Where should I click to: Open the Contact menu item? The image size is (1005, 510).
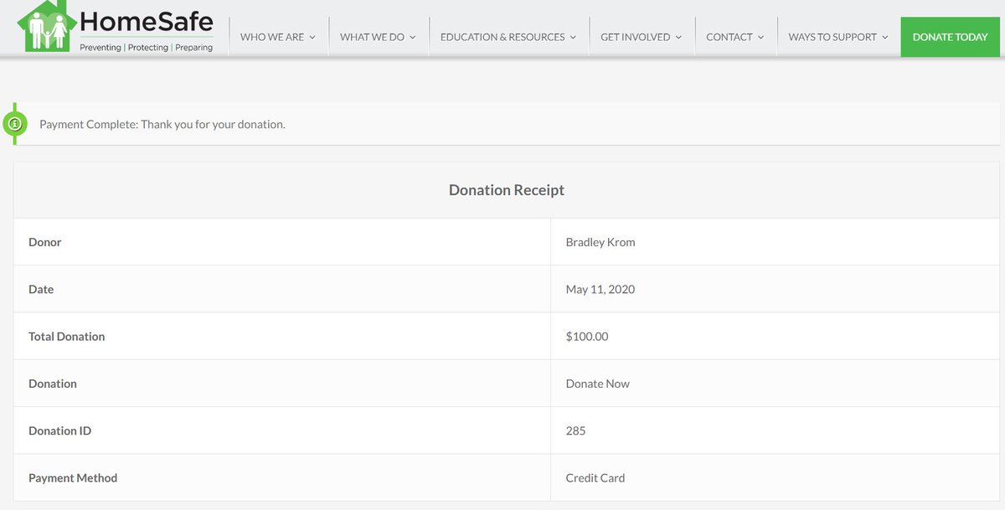click(x=735, y=37)
